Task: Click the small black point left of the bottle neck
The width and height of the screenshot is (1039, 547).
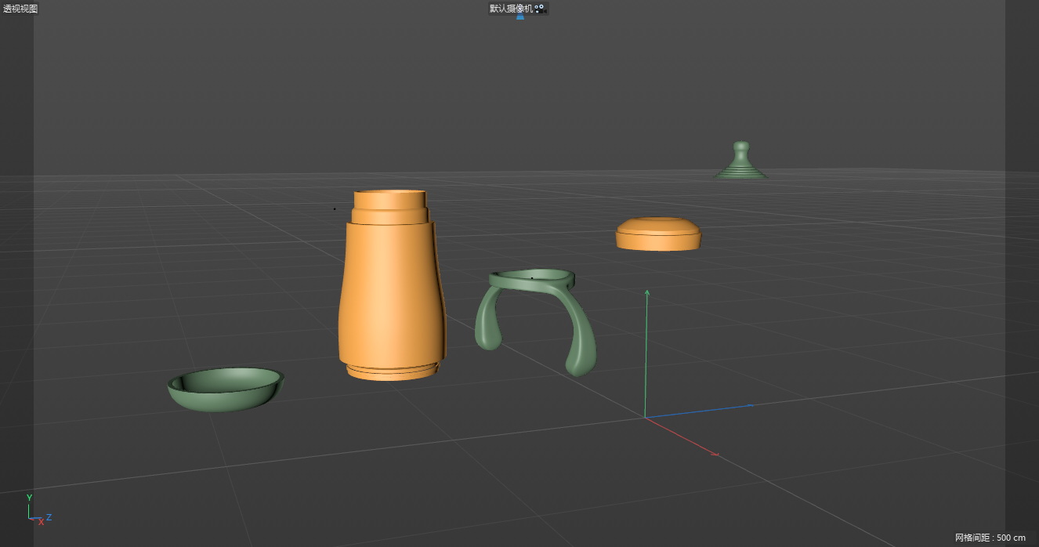Action: (x=335, y=209)
